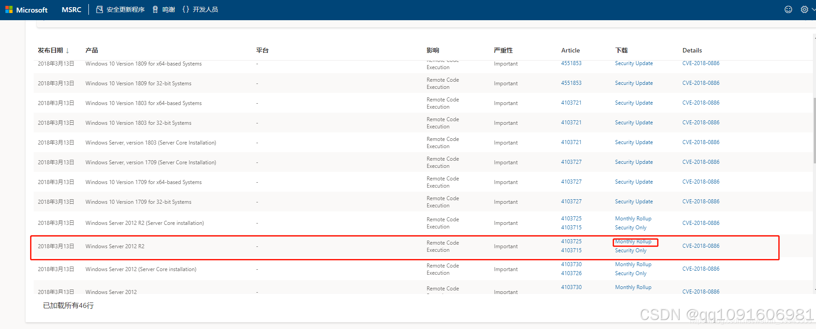
Task: Open article 4103715 for Windows Server 2012 R2
Action: 571,250
